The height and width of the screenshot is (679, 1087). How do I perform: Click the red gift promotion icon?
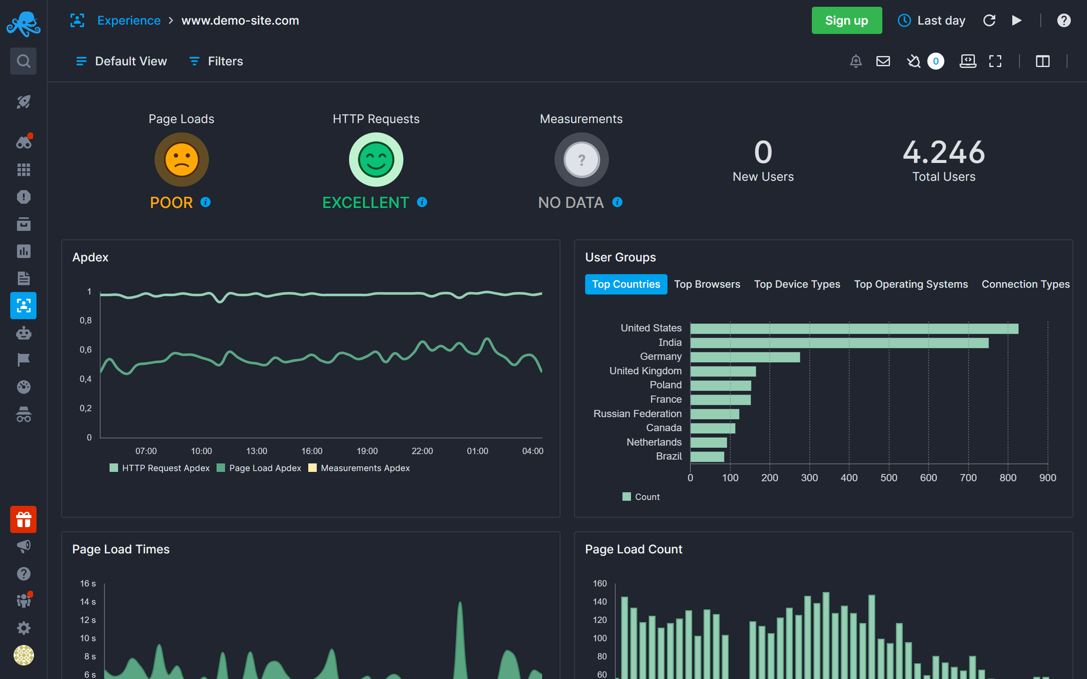click(x=23, y=519)
